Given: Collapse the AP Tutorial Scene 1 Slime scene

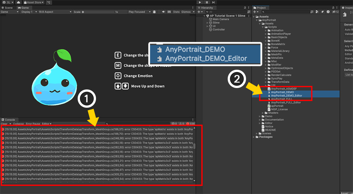Looking at the screenshot, I should [x=205, y=16].
